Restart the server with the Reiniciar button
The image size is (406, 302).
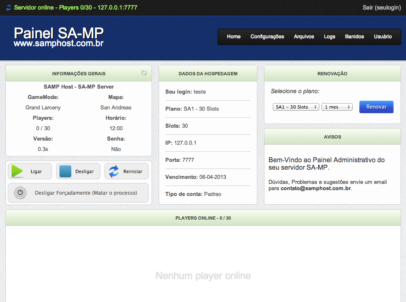pos(127,171)
